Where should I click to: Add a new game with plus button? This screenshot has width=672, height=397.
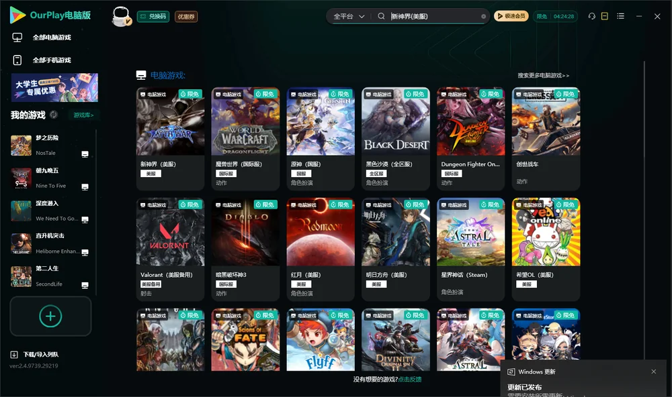pyautogui.click(x=50, y=316)
